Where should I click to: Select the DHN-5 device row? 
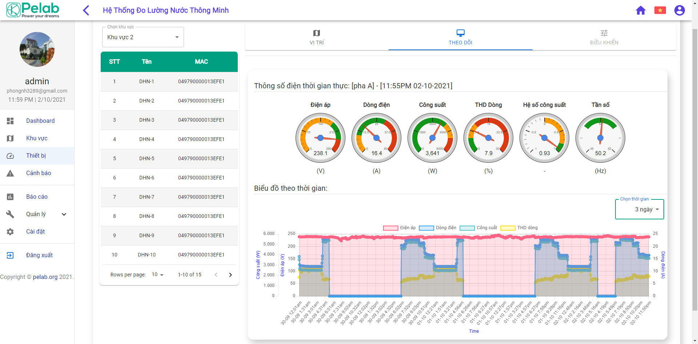tap(169, 158)
